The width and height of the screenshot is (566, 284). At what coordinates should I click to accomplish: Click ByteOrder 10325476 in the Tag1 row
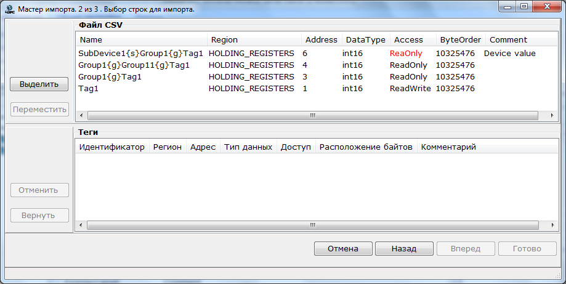pos(455,89)
